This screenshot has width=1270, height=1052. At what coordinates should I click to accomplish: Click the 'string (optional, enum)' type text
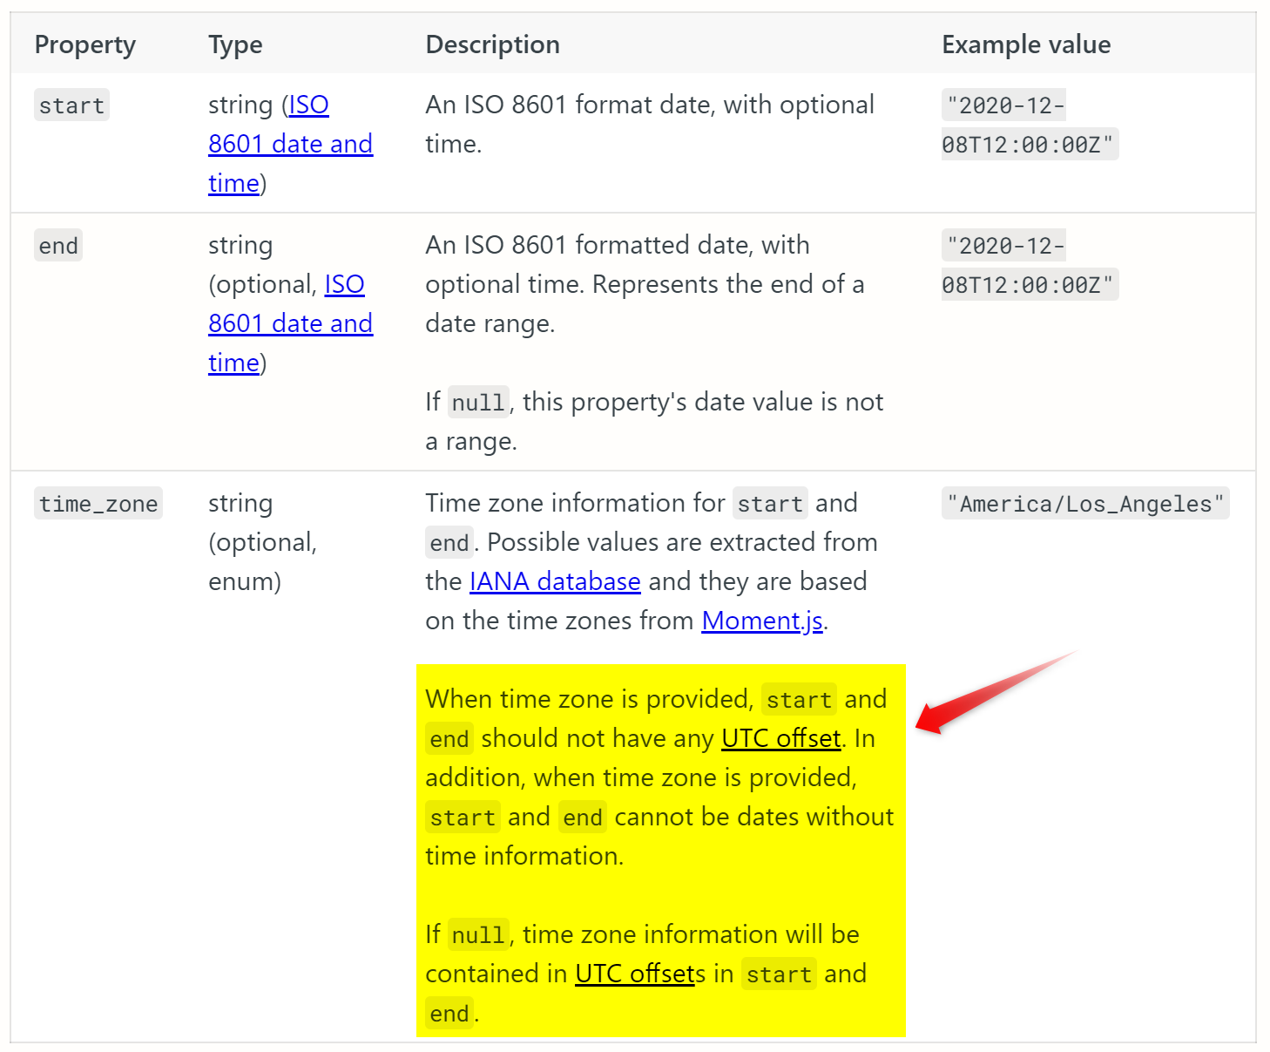(x=262, y=542)
